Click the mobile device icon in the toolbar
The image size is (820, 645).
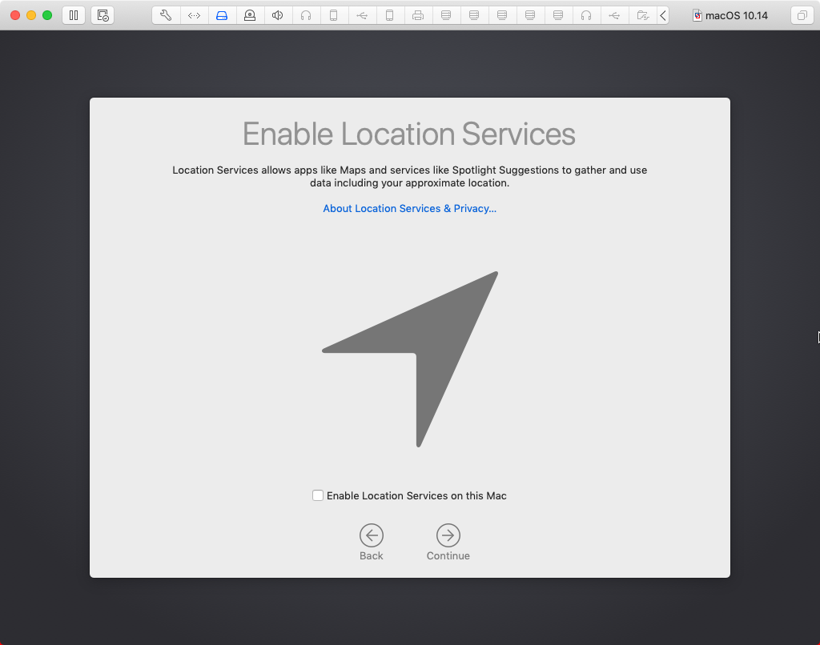tap(334, 14)
